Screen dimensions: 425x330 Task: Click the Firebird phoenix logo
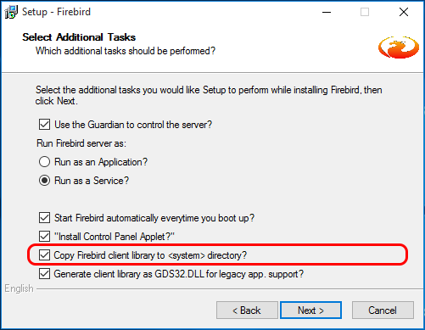tap(399, 48)
